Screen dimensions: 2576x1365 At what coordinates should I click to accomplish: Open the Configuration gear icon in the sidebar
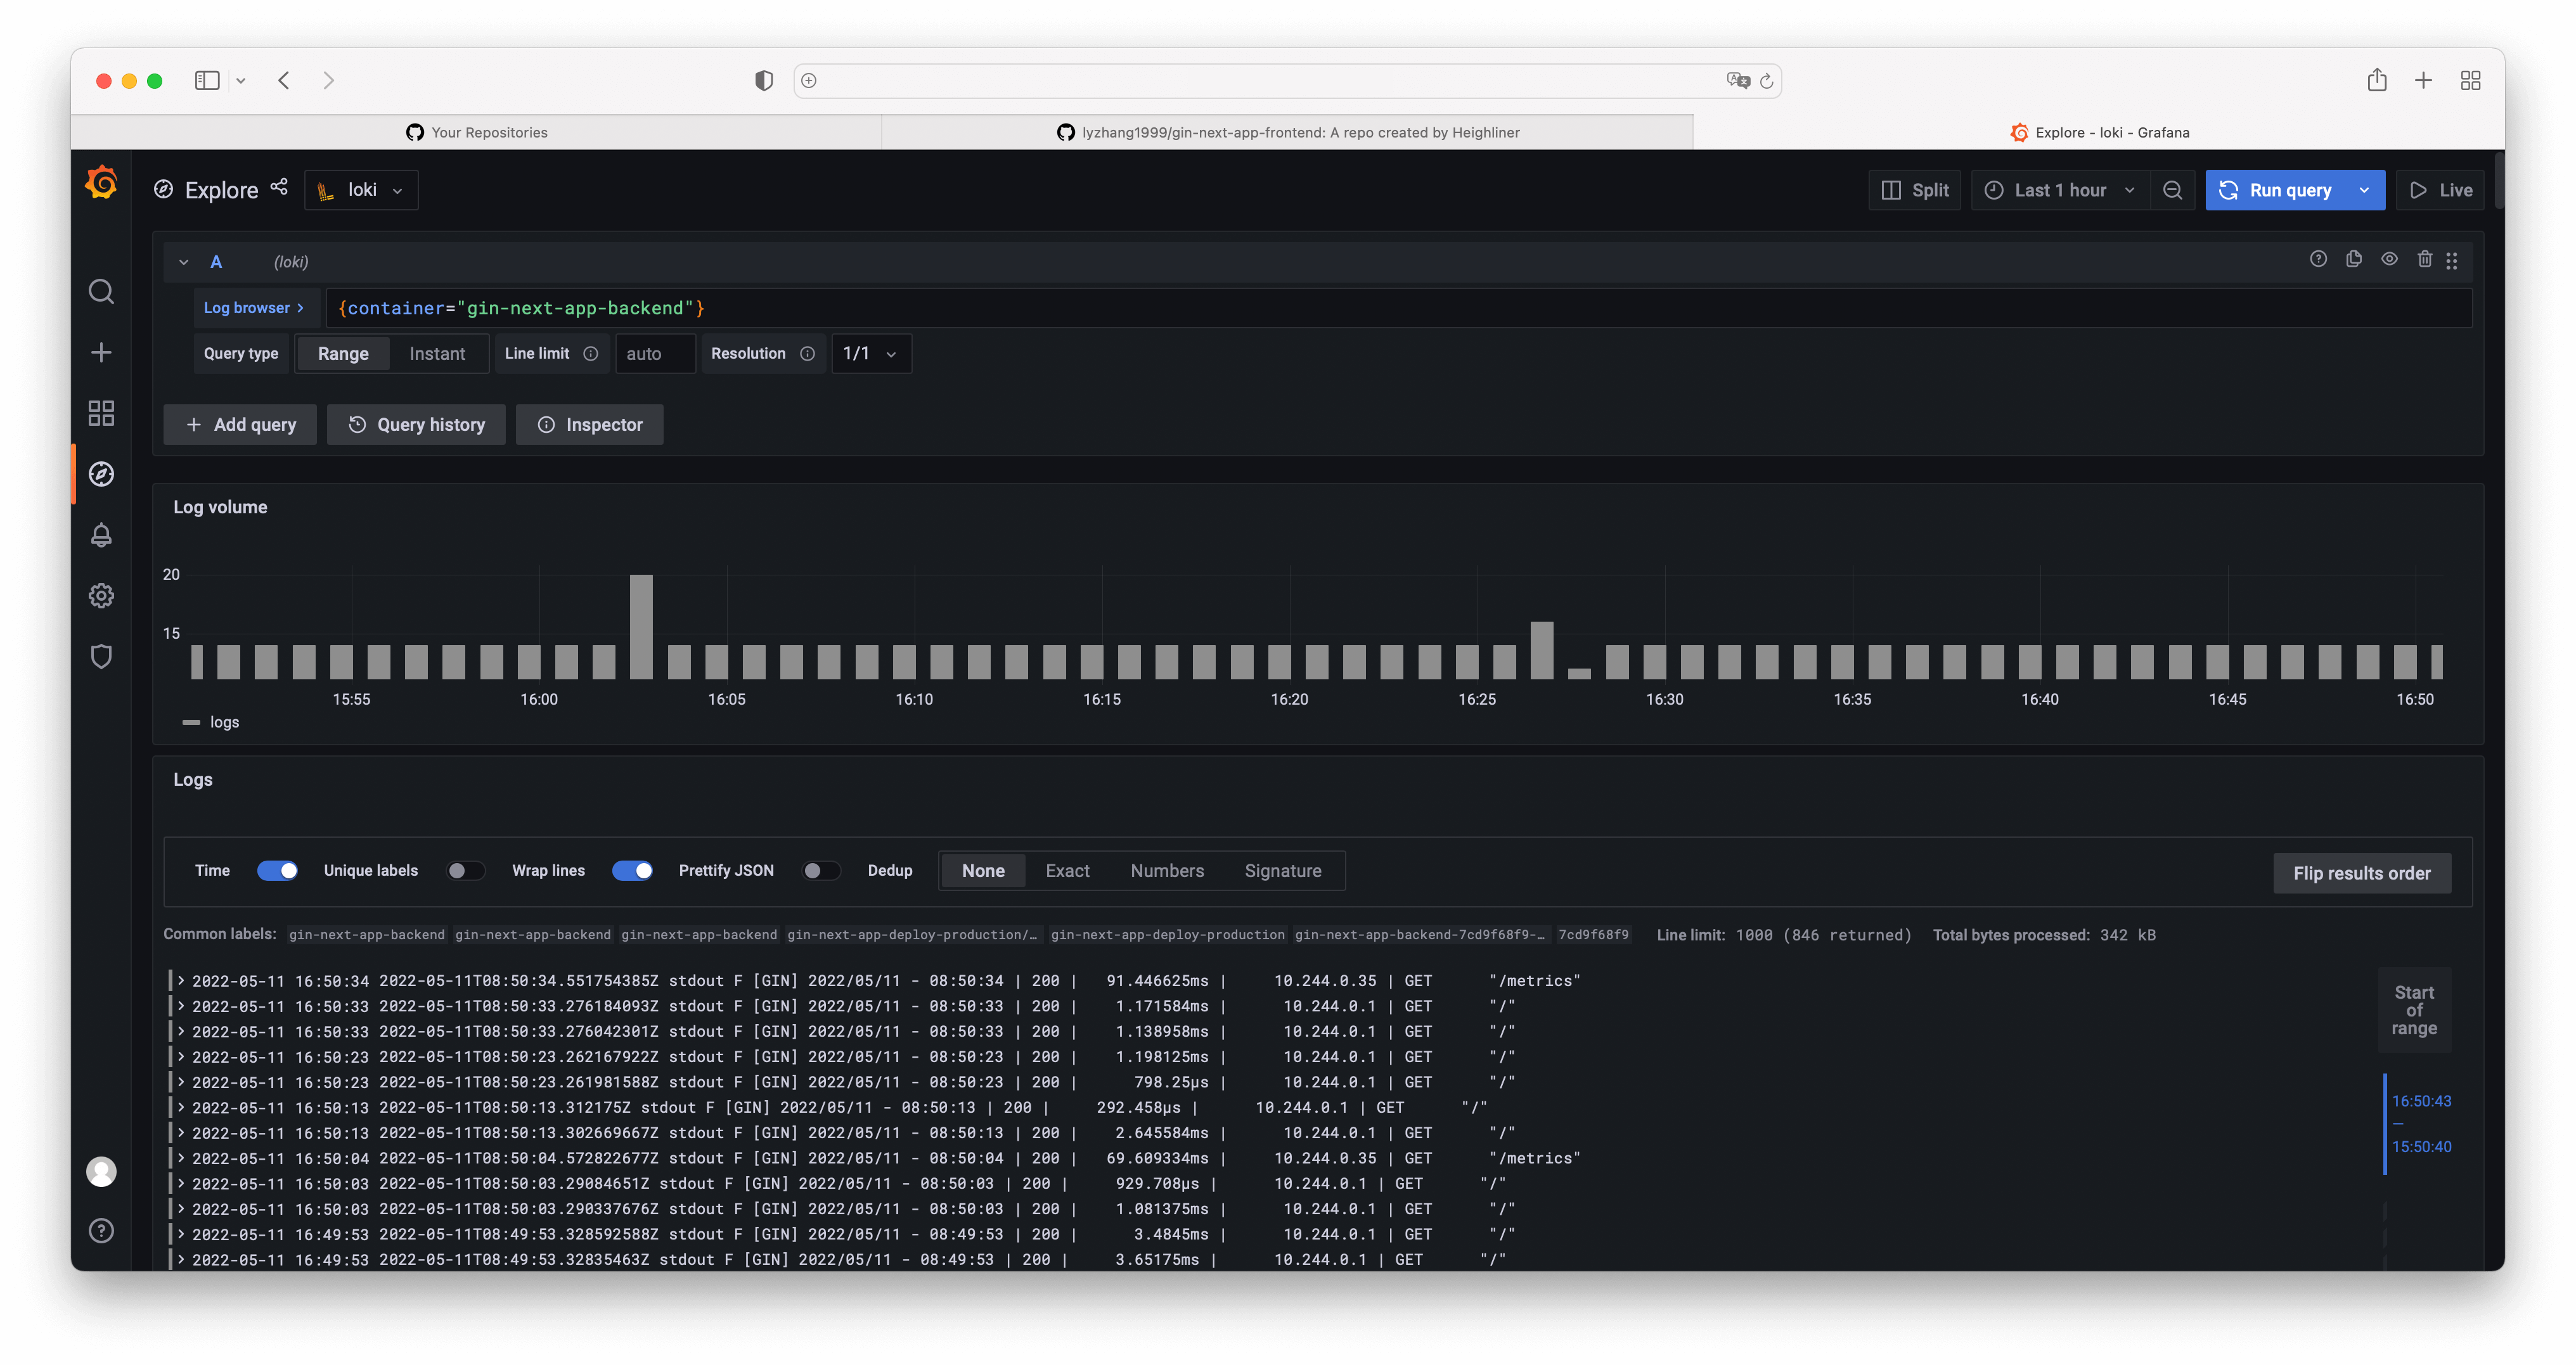click(101, 596)
